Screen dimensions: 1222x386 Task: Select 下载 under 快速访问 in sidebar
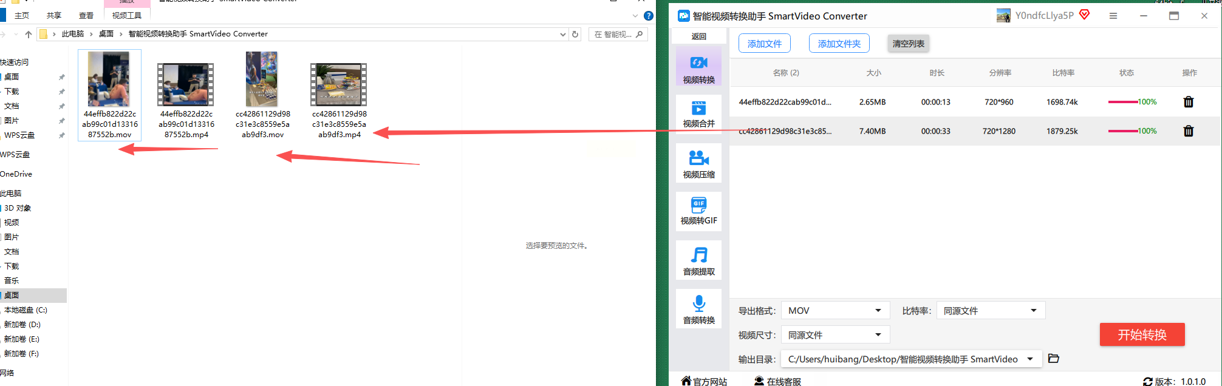pyautogui.click(x=12, y=92)
